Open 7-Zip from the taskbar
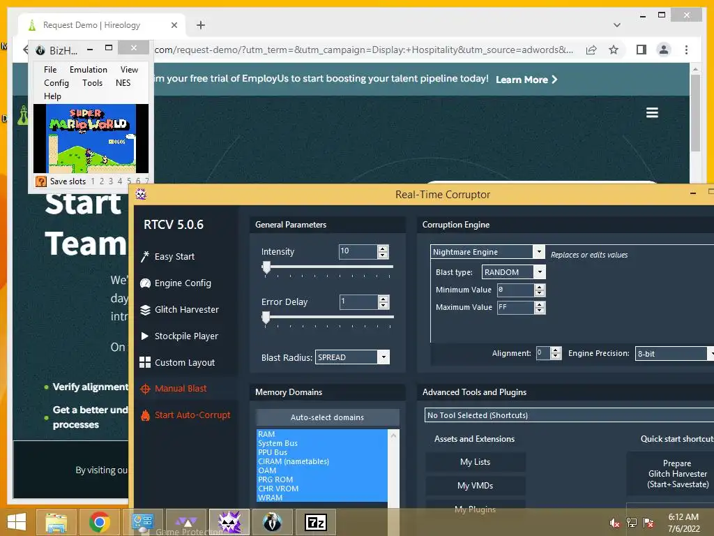714x536 pixels. (x=316, y=522)
